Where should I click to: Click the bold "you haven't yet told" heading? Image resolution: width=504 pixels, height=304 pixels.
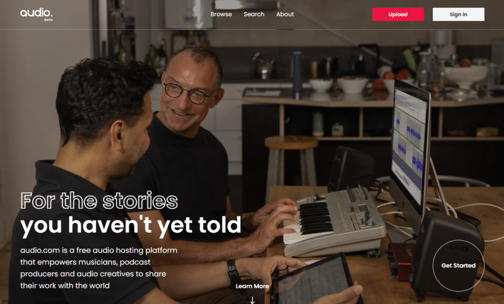130,225
